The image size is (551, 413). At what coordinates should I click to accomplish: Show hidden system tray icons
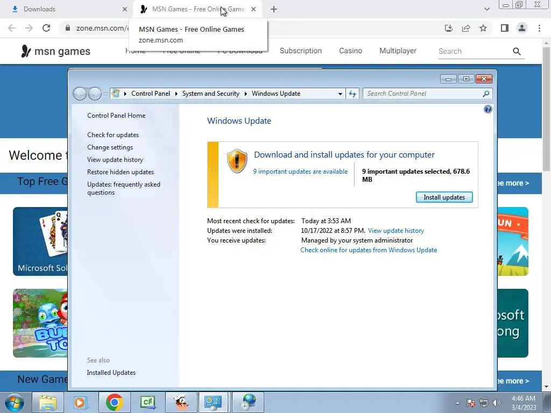click(x=457, y=403)
